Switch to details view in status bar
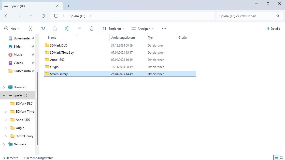The width and height of the screenshot is (285, 160). pyautogui.click(x=276, y=158)
